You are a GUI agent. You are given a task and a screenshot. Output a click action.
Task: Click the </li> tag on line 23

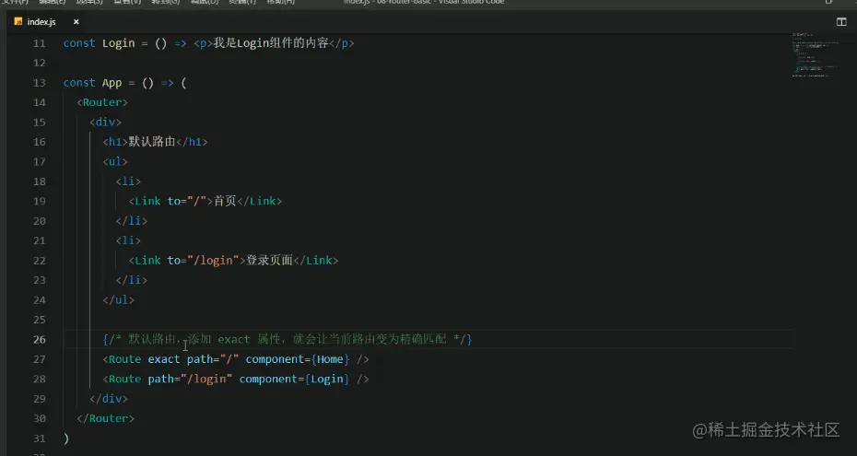click(x=132, y=280)
